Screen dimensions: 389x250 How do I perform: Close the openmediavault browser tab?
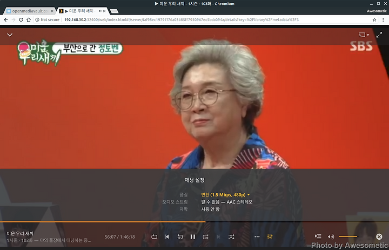[x=52, y=11]
